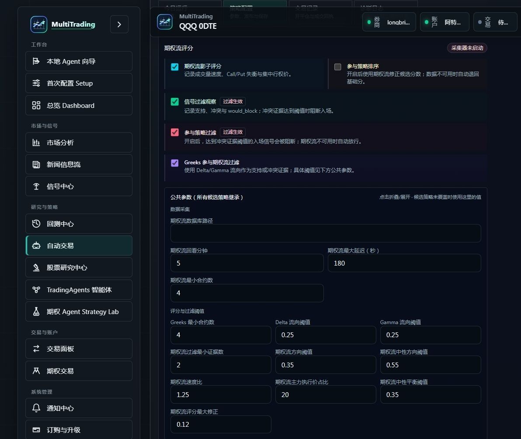Screen dimensions: 521x439
Task: Open 期权 Agent Strategy Lab flask icon
Action: tap(36, 312)
